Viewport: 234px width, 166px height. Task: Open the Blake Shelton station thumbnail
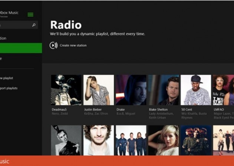163,90
